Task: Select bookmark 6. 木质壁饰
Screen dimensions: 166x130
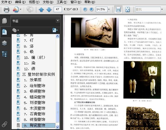Action: [x=35, y=108]
